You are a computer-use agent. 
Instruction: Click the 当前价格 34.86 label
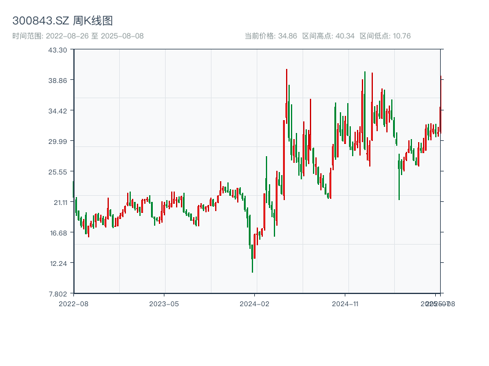(270, 36)
